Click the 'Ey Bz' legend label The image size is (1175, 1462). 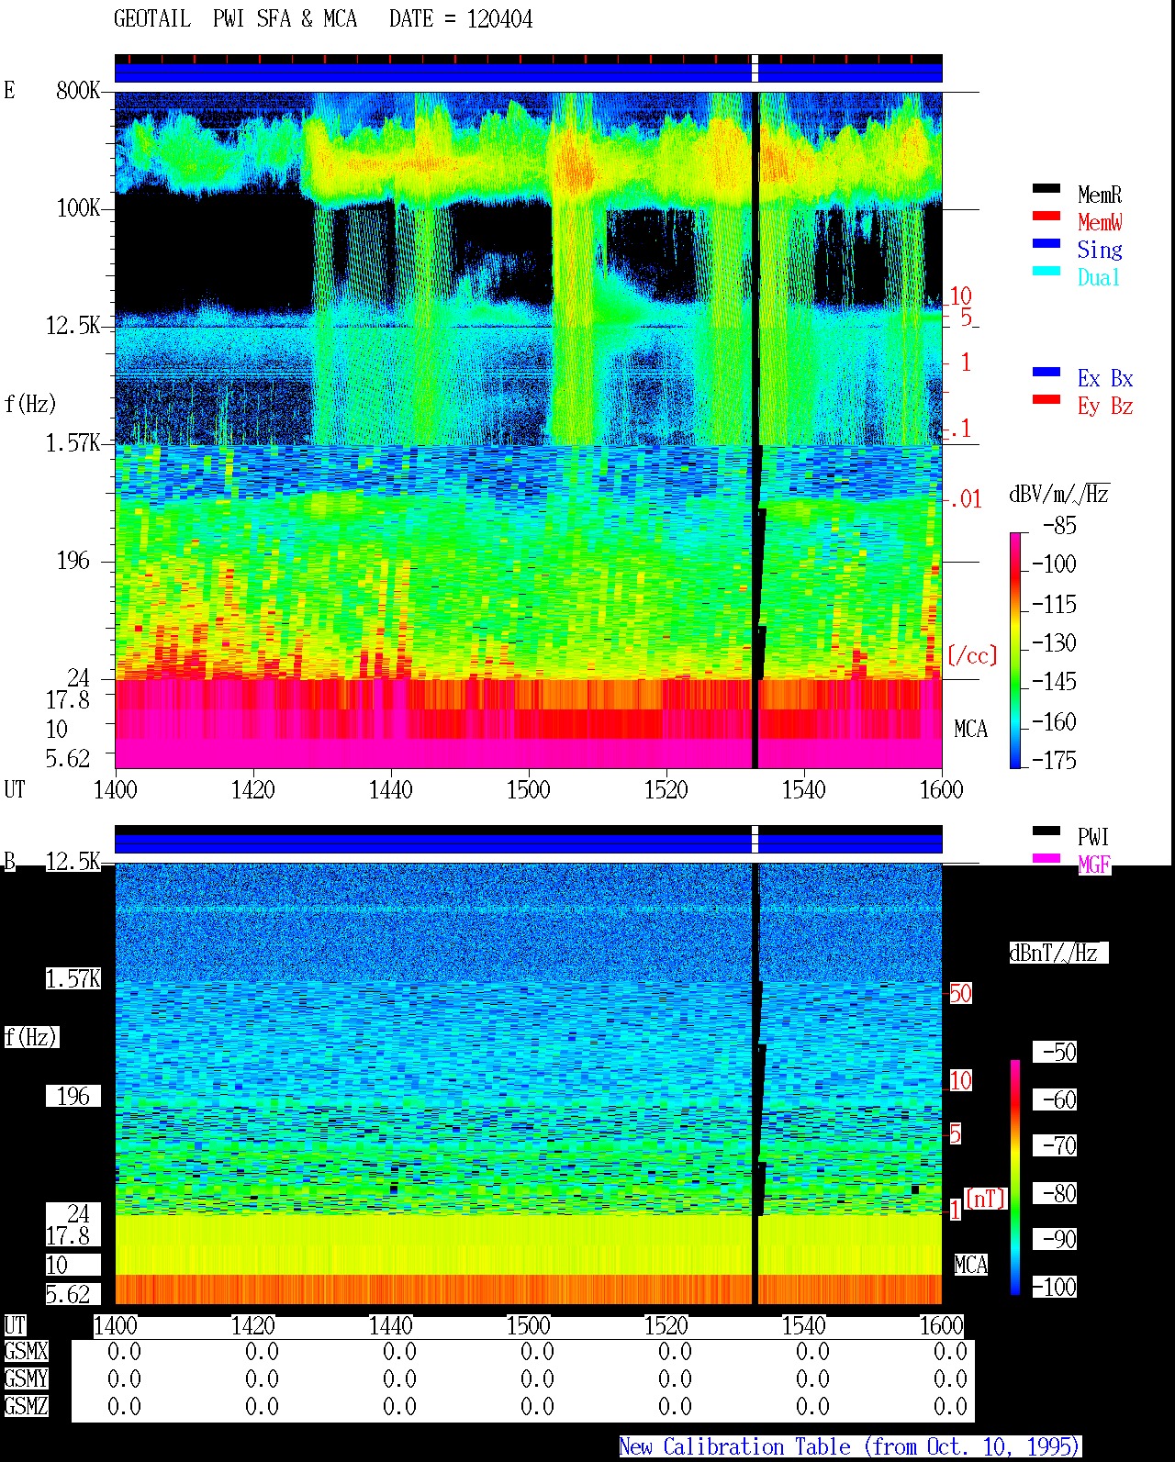click(x=1105, y=406)
